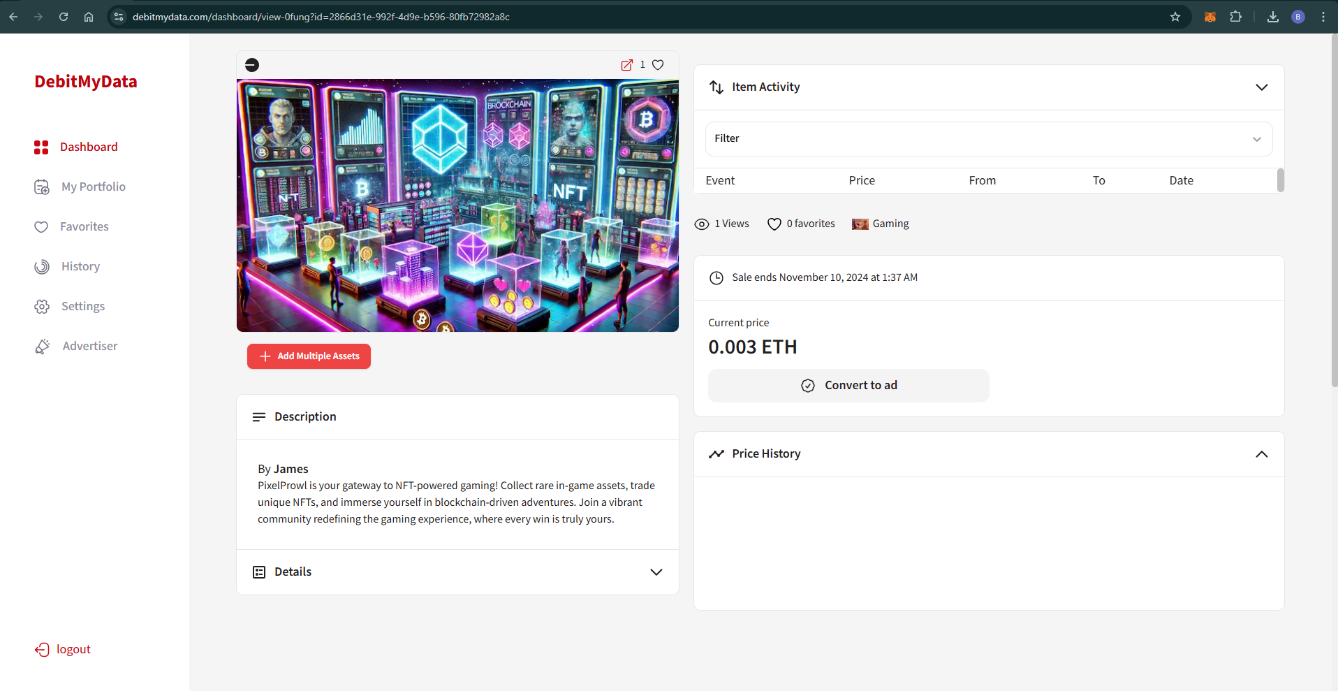1338x691 pixels.
Task: Click the NFT gaming artwork image
Action: point(457,205)
